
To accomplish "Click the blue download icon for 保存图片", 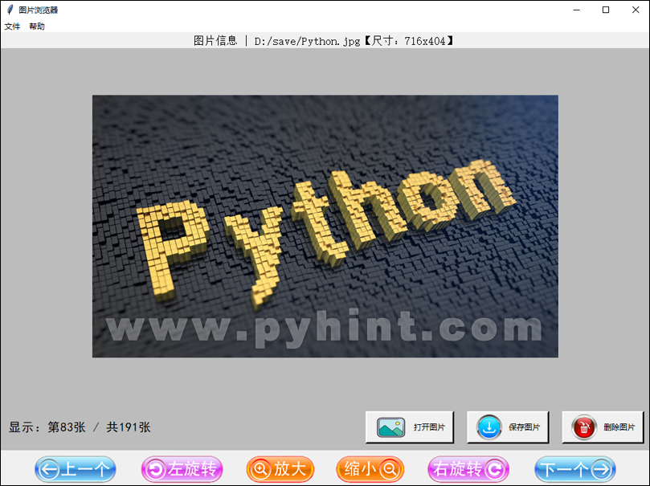I will point(489,427).
